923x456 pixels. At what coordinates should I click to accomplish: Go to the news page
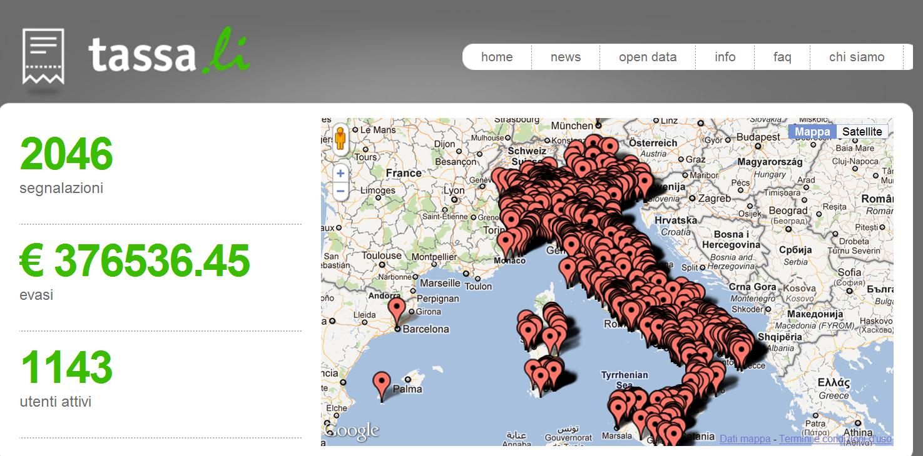tap(566, 57)
